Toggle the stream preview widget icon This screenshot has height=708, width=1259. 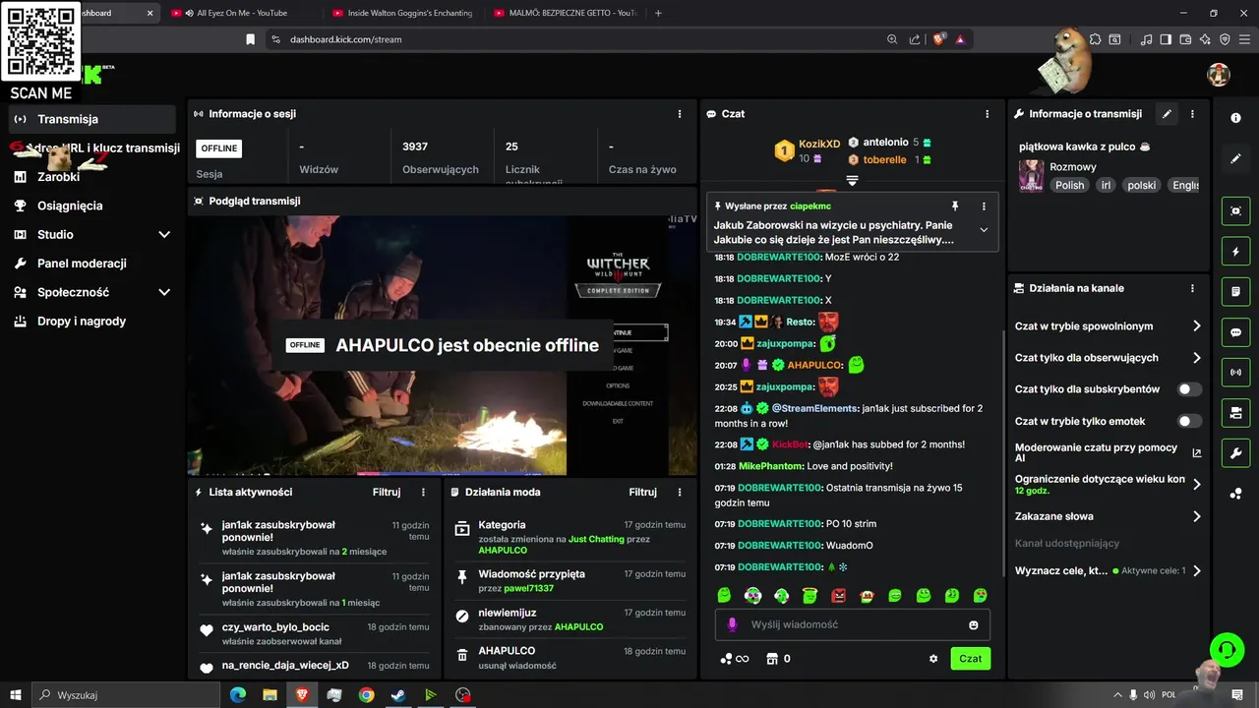[x=1235, y=210]
